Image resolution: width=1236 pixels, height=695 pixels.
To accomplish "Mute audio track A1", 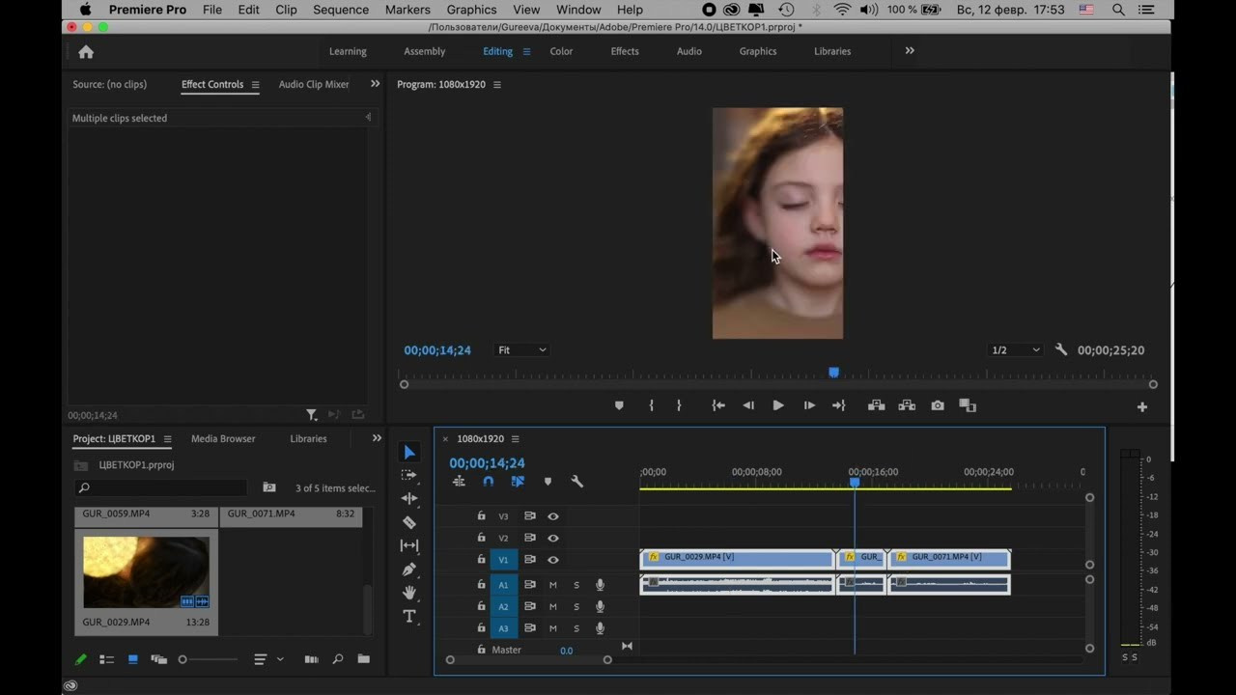I will tap(553, 585).
